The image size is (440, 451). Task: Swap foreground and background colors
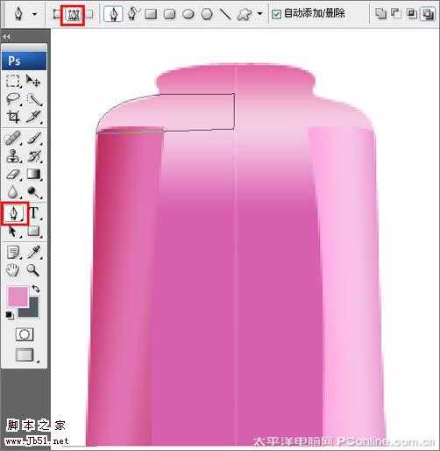point(36,289)
